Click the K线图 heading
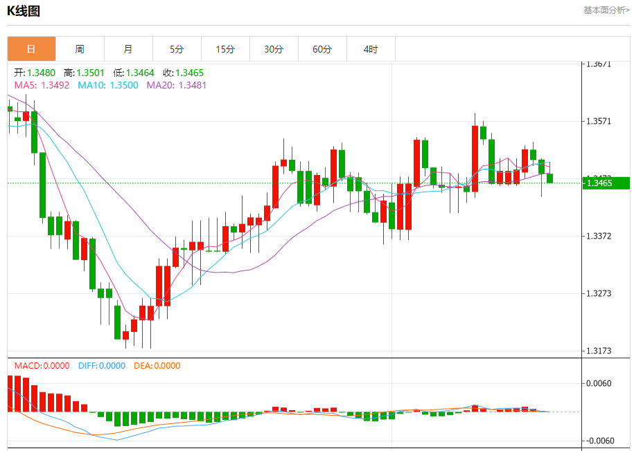Screen dimensions: 634x451 point(24,11)
